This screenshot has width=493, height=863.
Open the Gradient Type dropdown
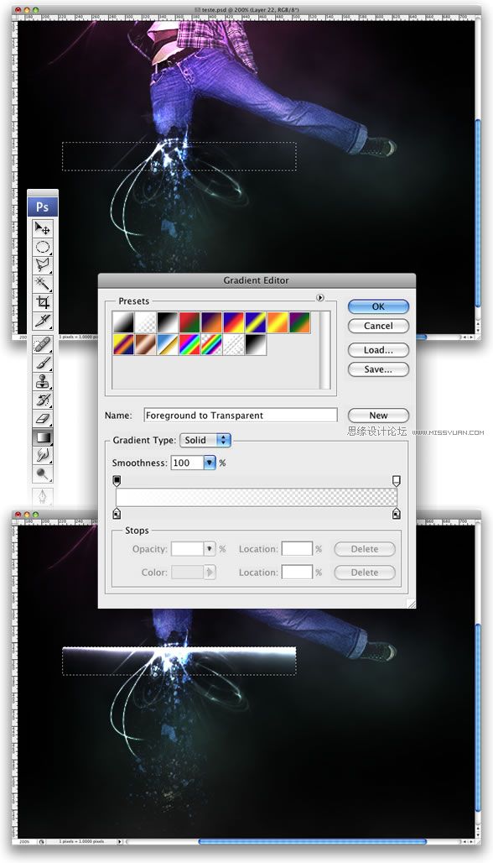[x=205, y=440]
